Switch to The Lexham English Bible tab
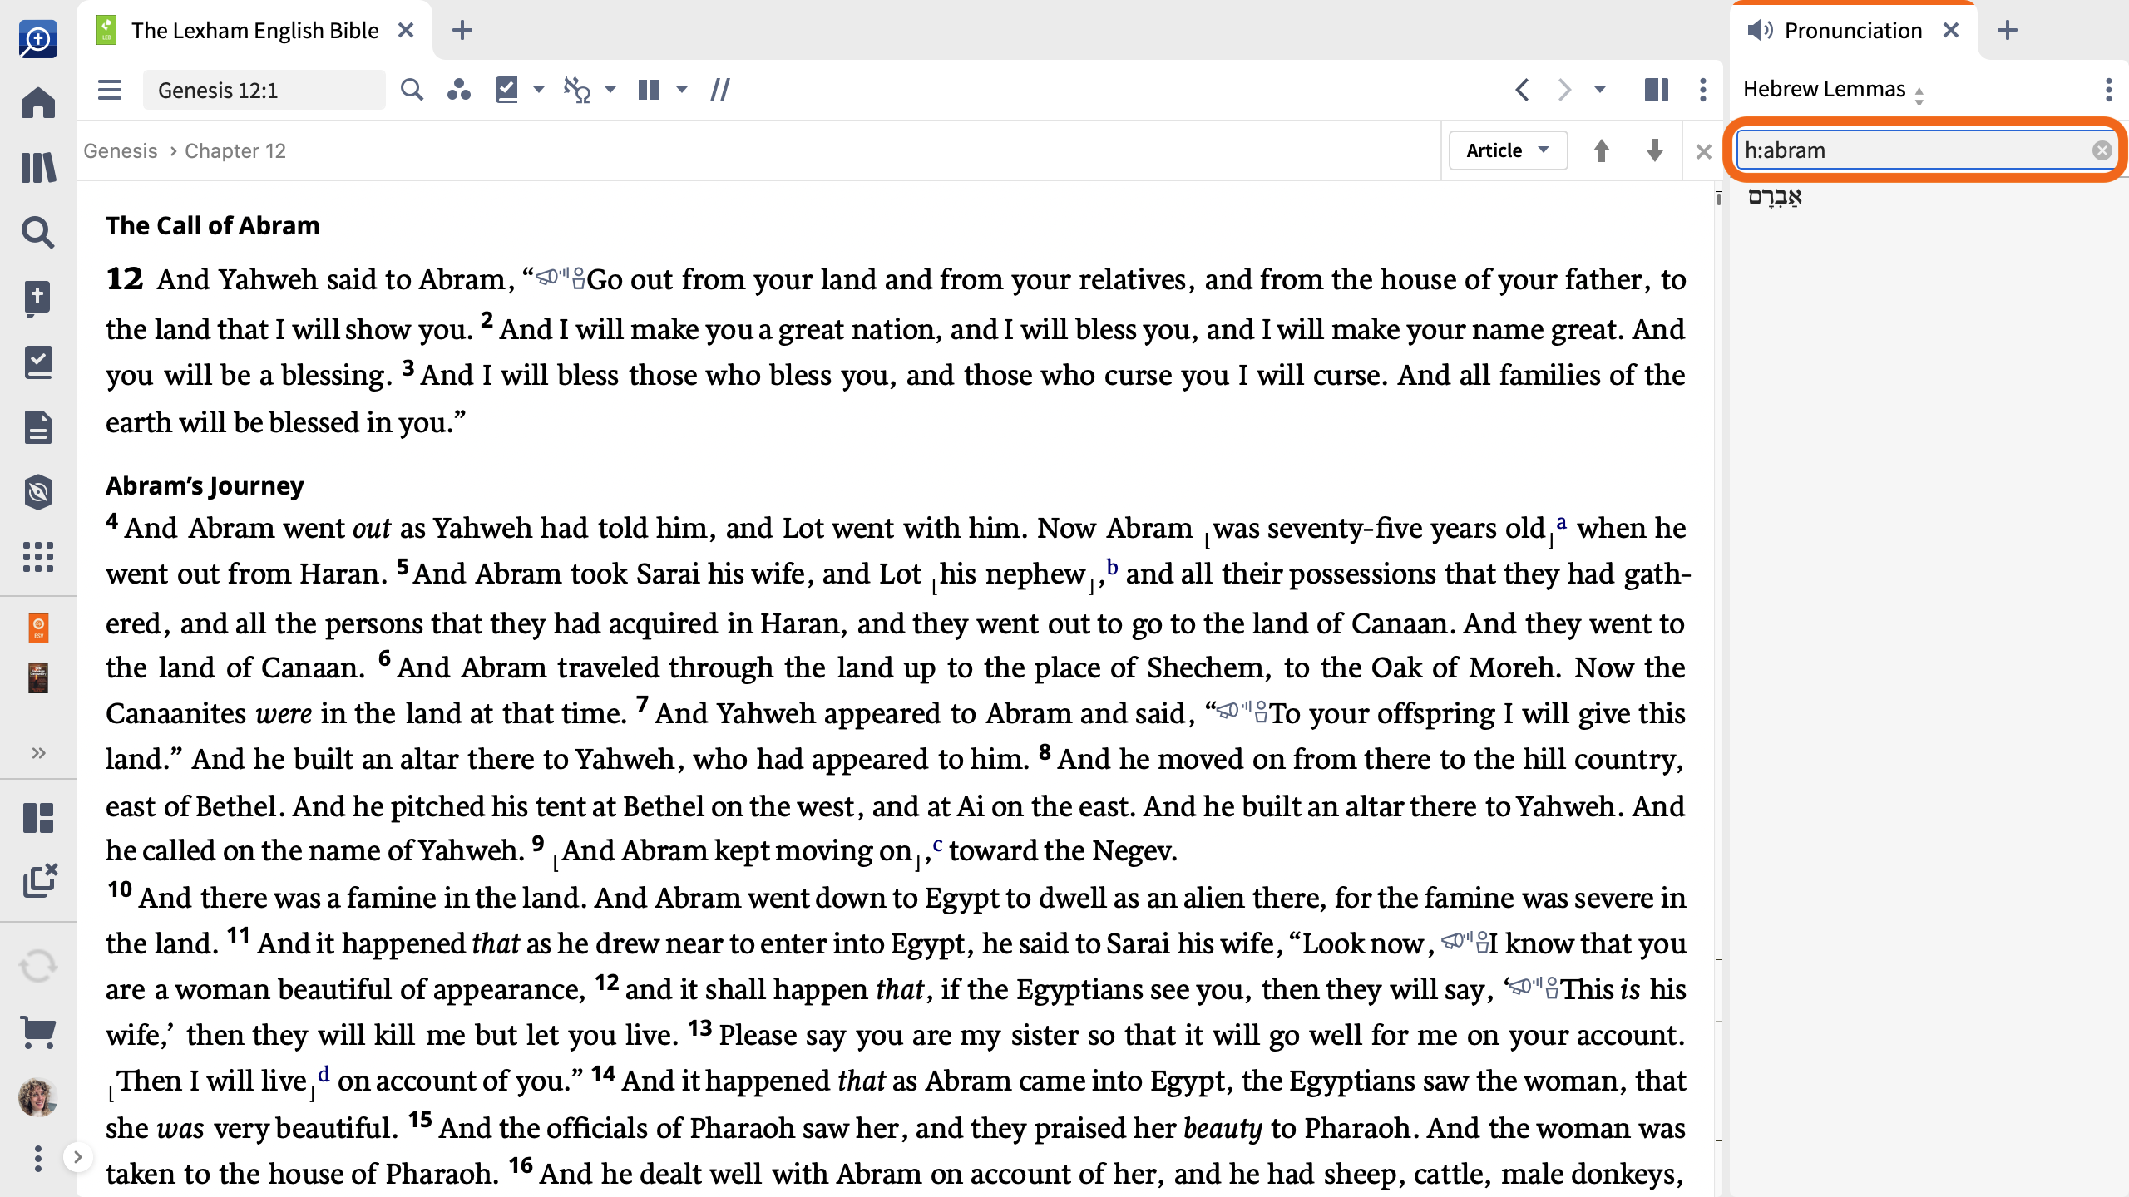 pos(254,31)
